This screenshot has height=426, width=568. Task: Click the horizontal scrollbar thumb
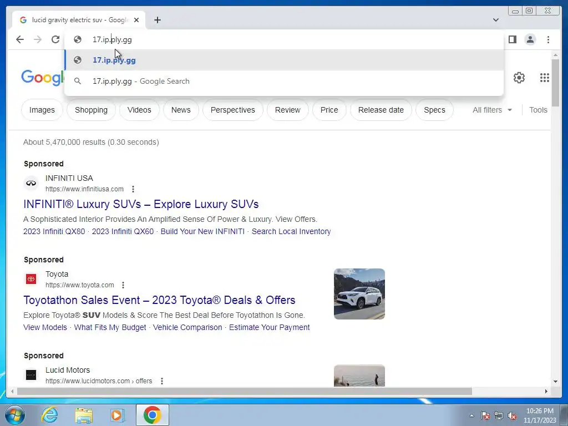coord(245,391)
